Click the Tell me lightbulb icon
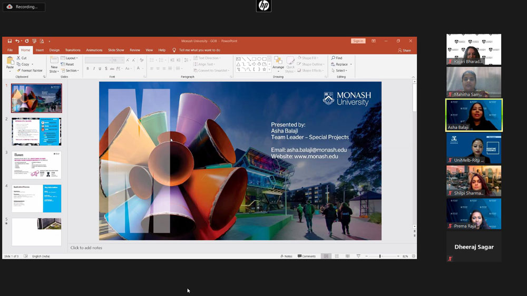527x296 pixels. click(x=174, y=50)
